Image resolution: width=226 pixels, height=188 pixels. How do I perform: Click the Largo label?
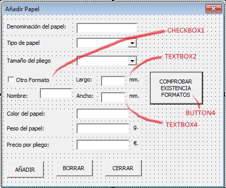click(x=84, y=79)
